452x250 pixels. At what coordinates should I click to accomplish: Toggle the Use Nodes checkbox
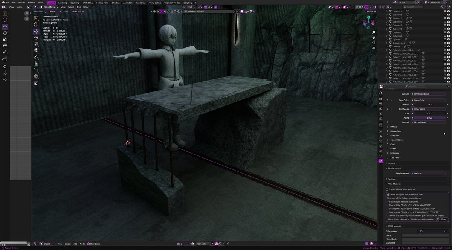88,244
